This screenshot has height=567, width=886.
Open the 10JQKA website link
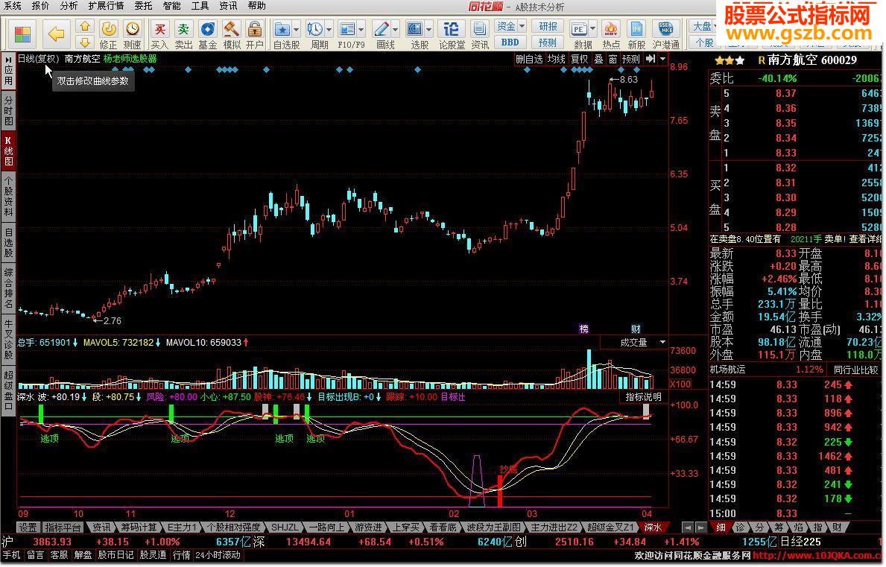pyautogui.click(x=818, y=556)
